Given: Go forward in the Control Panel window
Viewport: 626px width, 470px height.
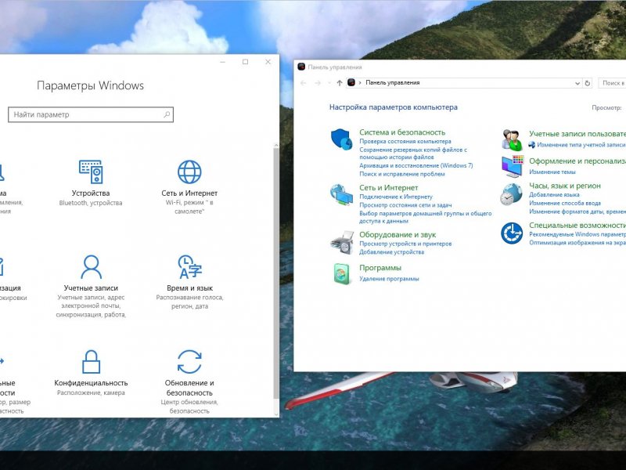Looking at the screenshot, I should point(318,83).
